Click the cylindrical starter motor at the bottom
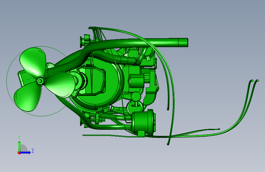Image resolution: width=265 pixels, height=172 pixels. (143, 122)
